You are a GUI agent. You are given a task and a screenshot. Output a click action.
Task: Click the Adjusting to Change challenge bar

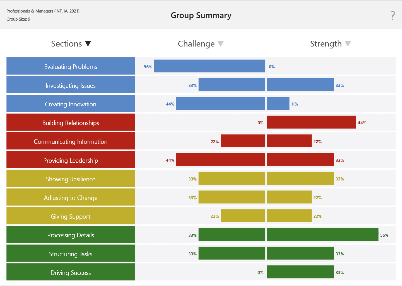[x=232, y=197]
